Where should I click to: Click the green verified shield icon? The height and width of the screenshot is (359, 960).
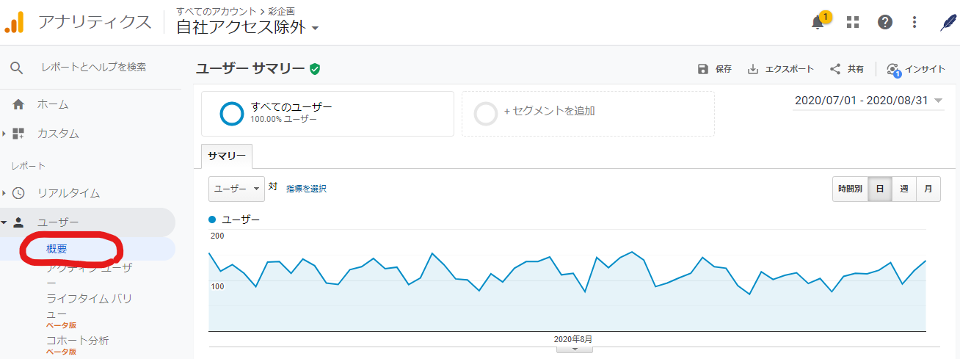click(x=315, y=69)
